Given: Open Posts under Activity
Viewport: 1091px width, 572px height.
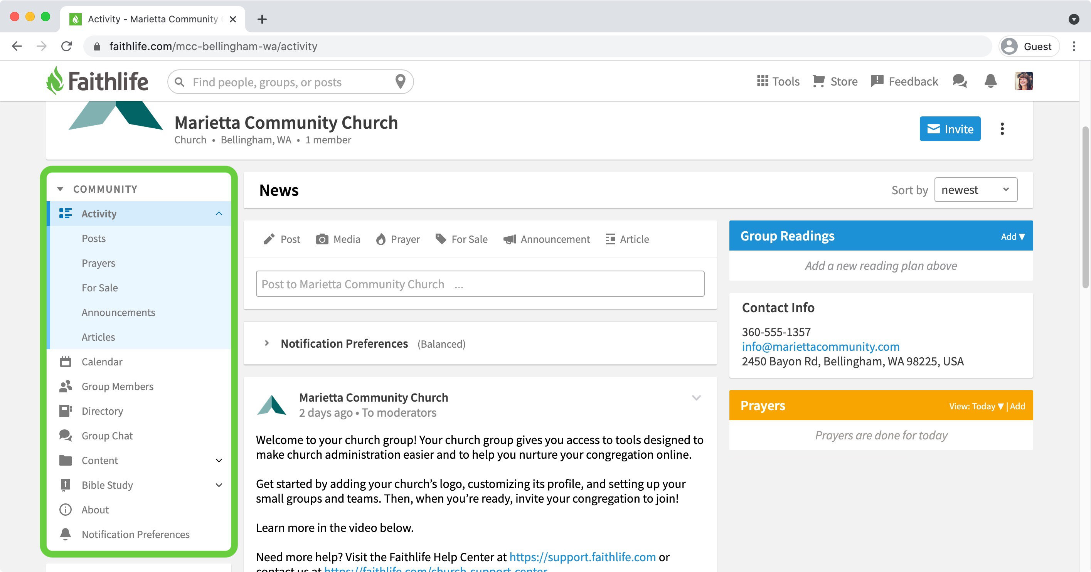Looking at the screenshot, I should [x=94, y=238].
